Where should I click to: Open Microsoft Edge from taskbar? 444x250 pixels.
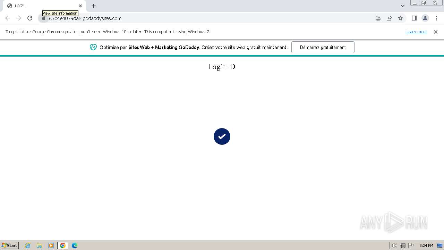coord(75,245)
